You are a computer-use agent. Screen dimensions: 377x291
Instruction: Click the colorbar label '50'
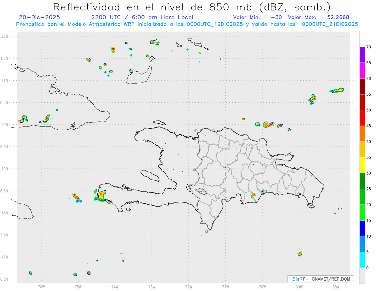click(369, 110)
